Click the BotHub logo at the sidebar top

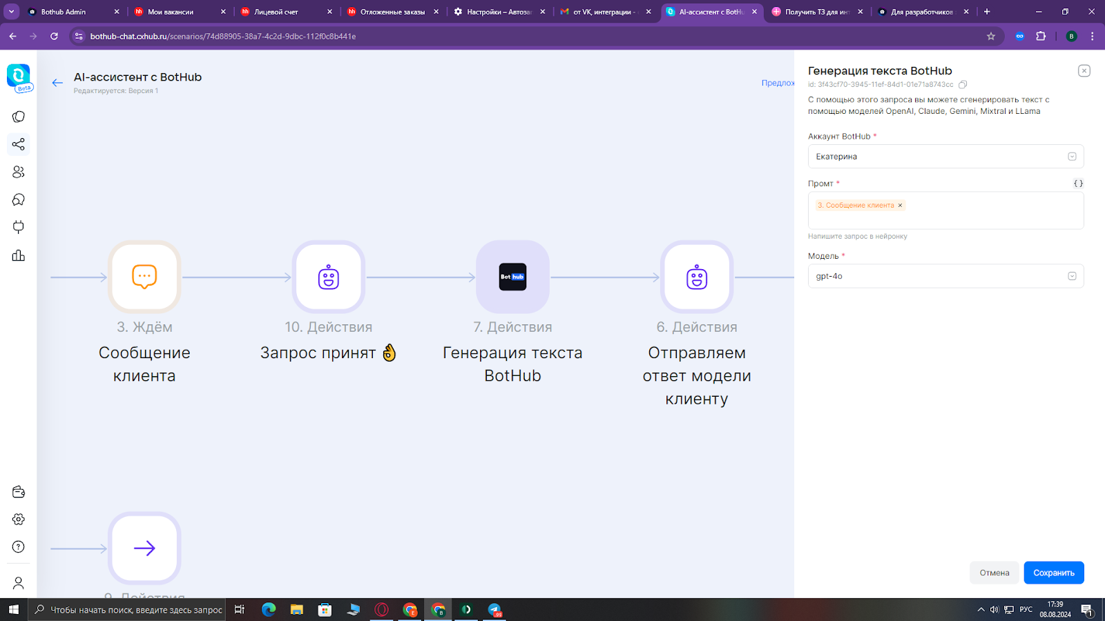(x=18, y=76)
